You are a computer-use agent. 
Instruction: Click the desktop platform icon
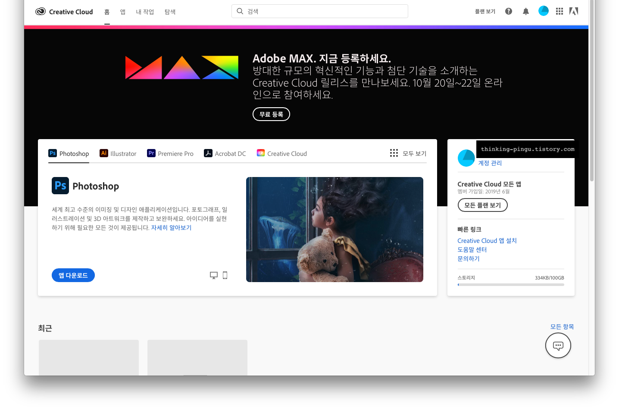tap(214, 275)
